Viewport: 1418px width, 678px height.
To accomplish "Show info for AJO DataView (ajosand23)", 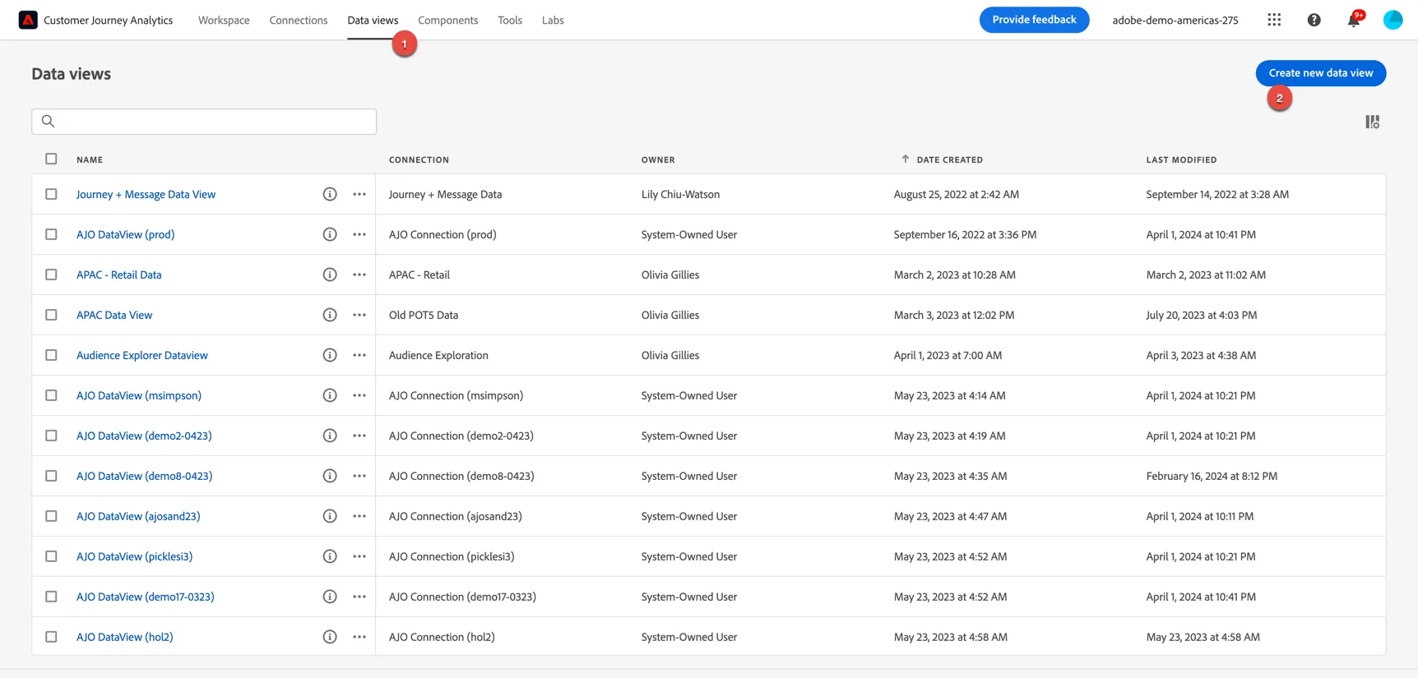I will point(330,516).
